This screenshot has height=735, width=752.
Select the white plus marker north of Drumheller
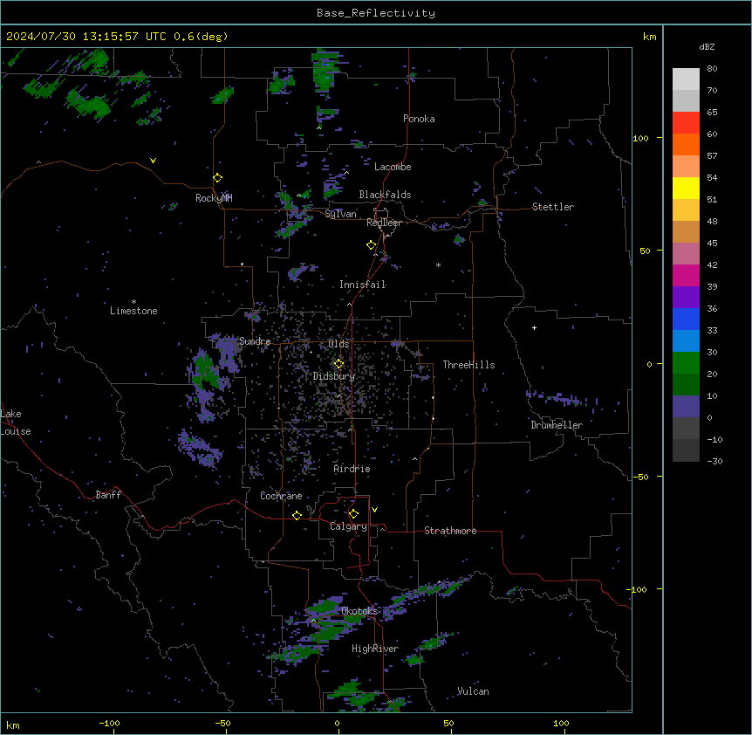coord(534,327)
